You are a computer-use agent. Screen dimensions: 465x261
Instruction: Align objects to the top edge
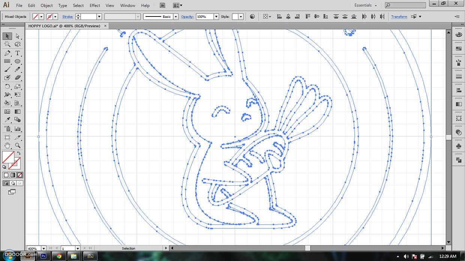coord(308,16)
